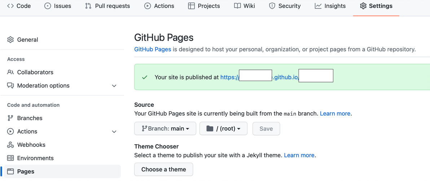Expand the Moderation options section

[x=114, y=86]
